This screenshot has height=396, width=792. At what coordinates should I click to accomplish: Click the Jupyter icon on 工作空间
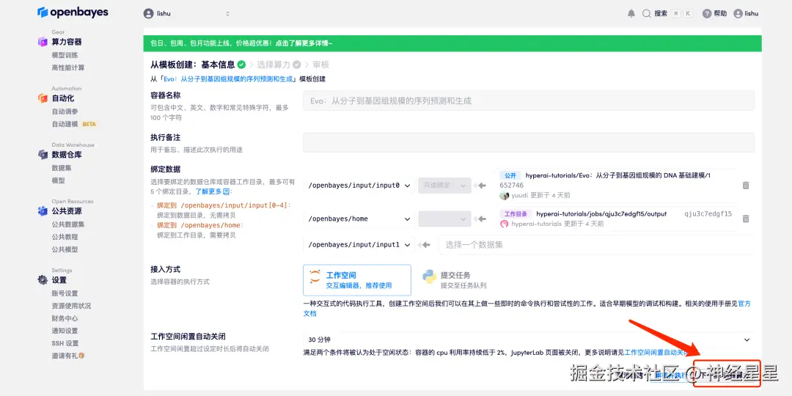[315, 276]
